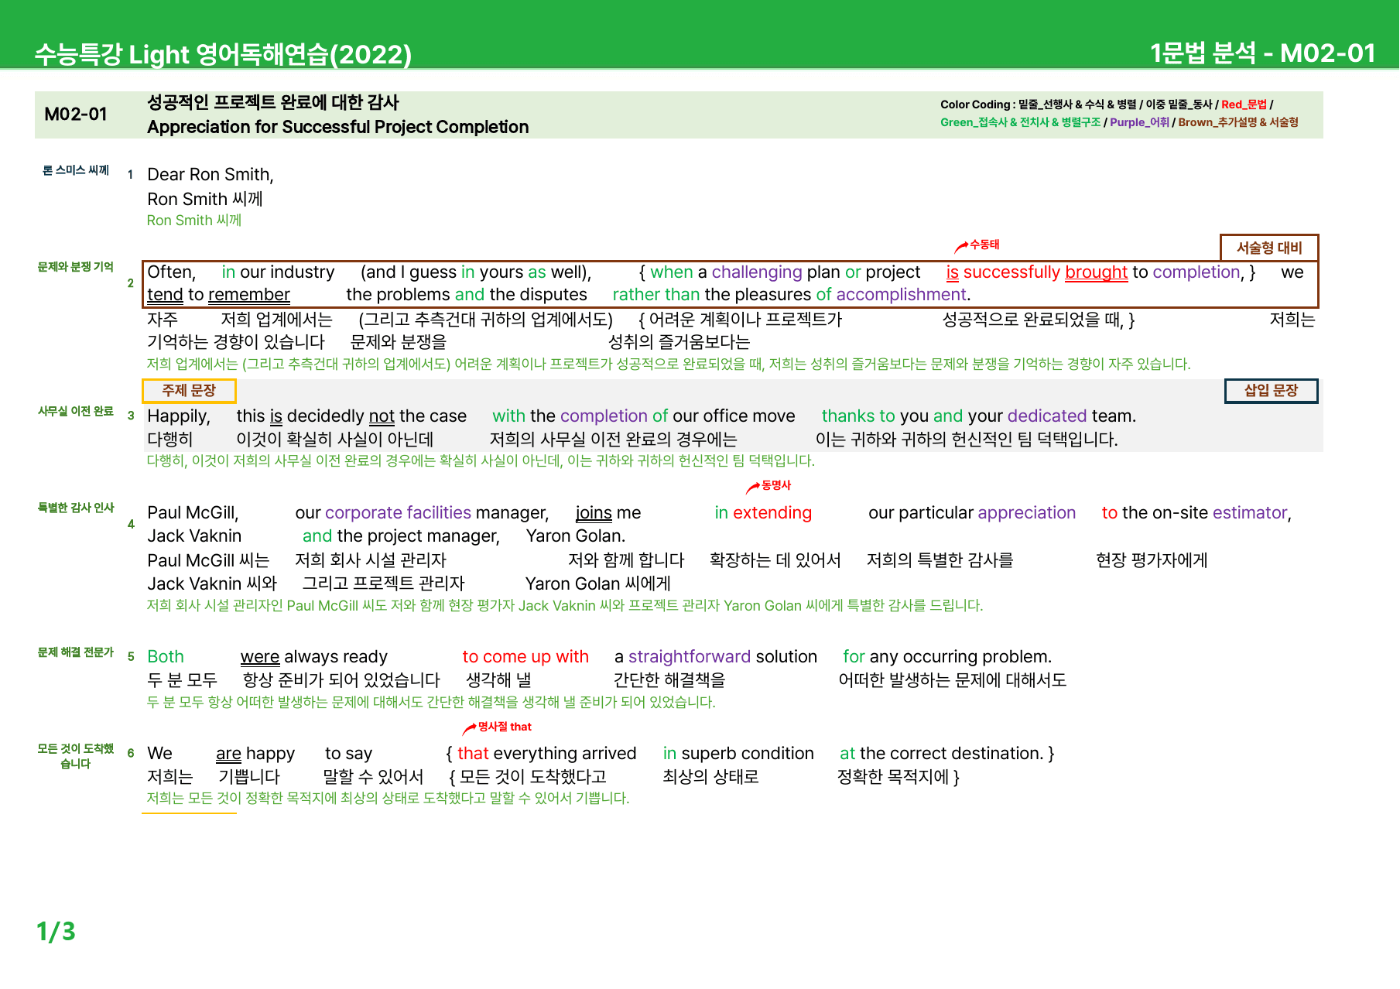Image resolution: width=1400 pixels, height=989 pixels.
Task: Click the 'Color Coding' legend label
Action: [x=975, y=104]
